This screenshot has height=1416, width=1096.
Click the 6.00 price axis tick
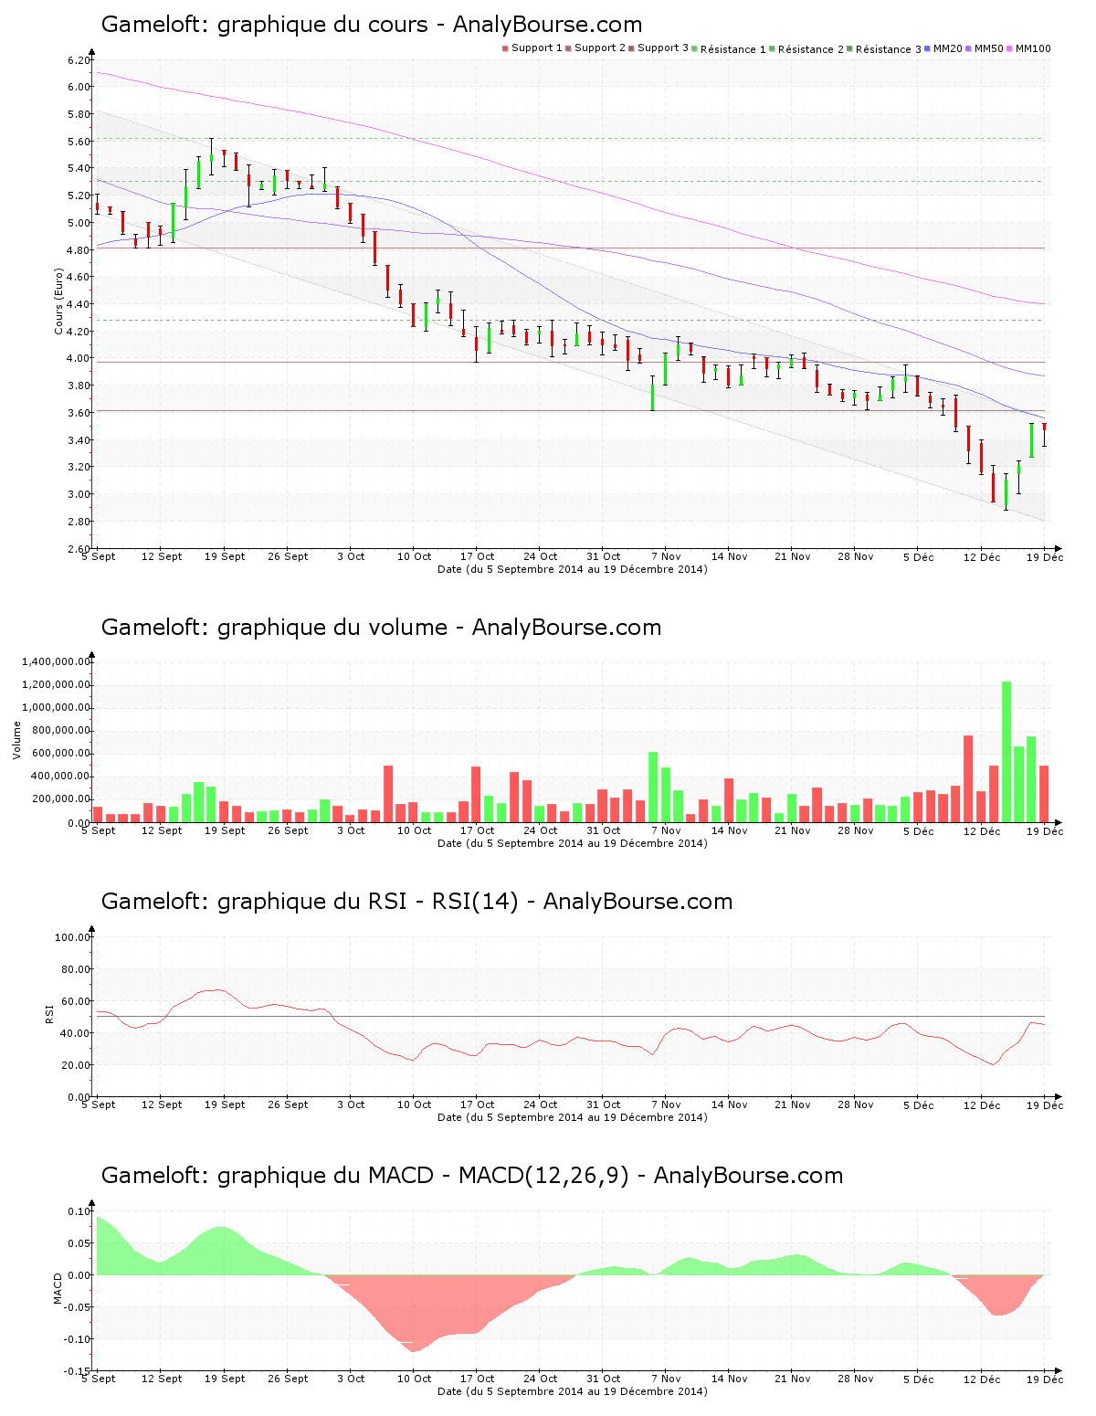pos(79,87)
